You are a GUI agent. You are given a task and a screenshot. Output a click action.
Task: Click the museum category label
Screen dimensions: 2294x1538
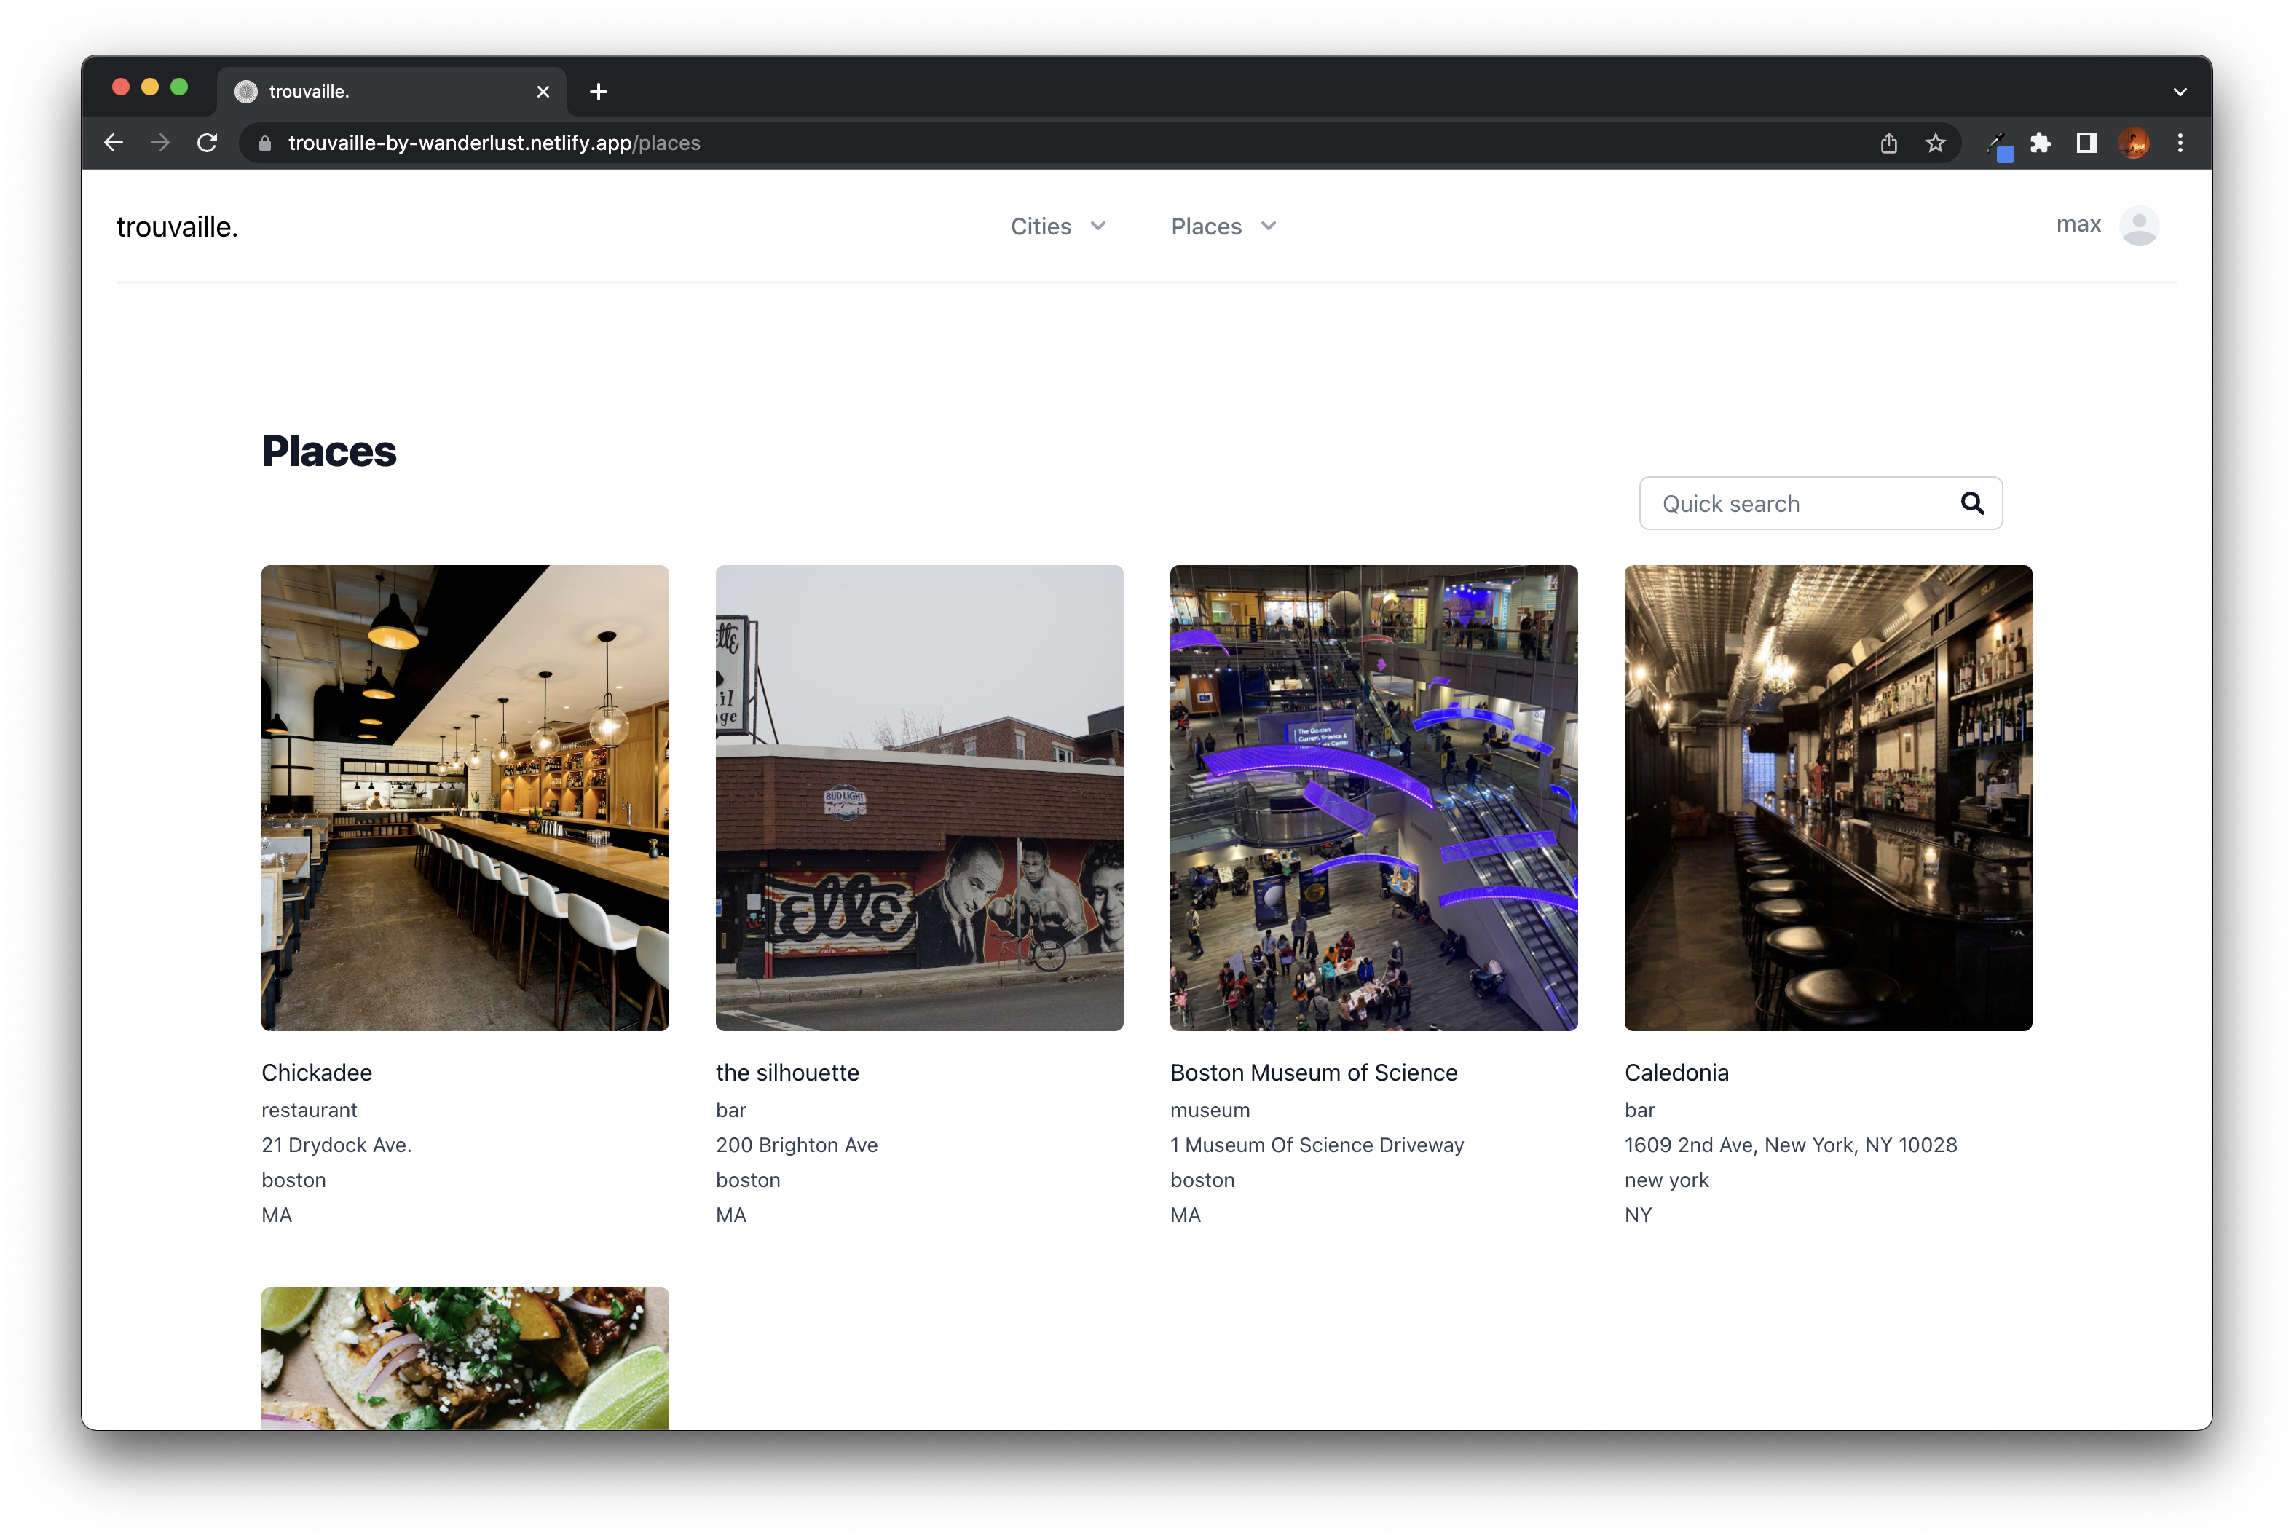pyautogui.click(x=1210, y=1109)
